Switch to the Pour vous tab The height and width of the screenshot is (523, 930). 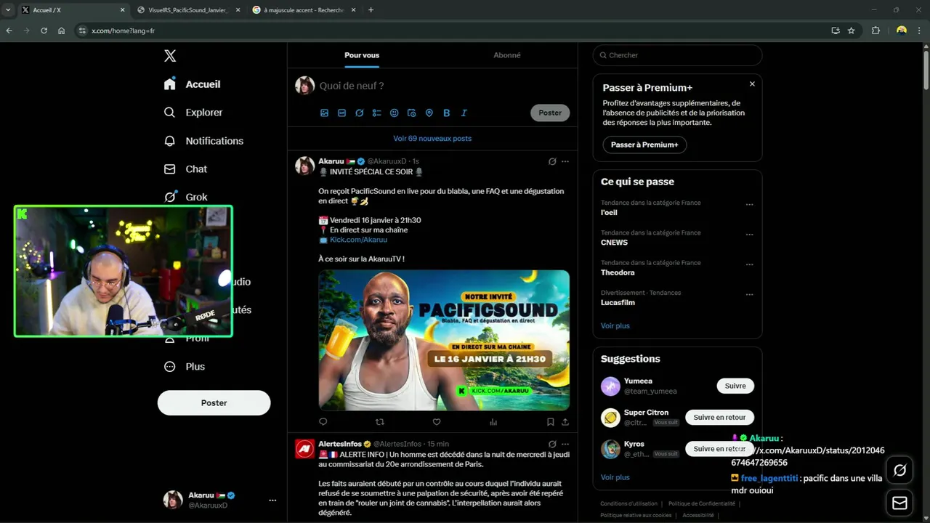tap(362, 55)
